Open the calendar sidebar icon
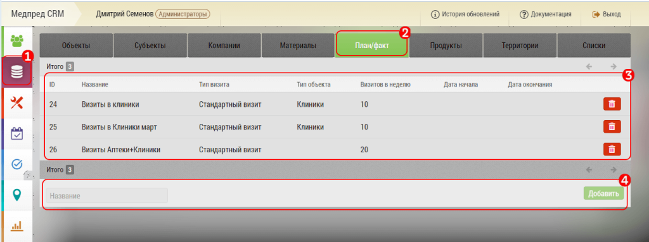The height and width of the screenshot is (242, 649). pyautogui.click(x=17, y=134)
